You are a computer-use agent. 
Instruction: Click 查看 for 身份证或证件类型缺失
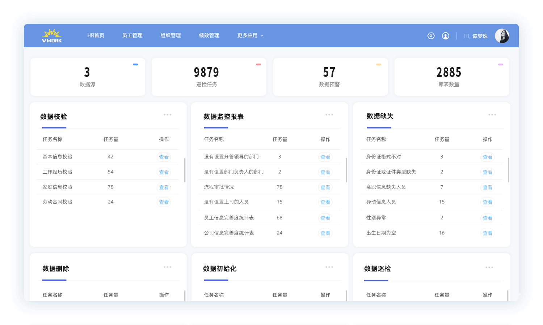[488, 172]
